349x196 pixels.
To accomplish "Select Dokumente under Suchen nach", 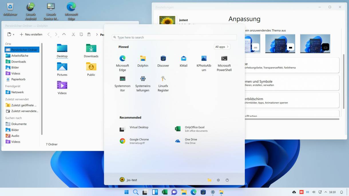I will pos(22,124).
